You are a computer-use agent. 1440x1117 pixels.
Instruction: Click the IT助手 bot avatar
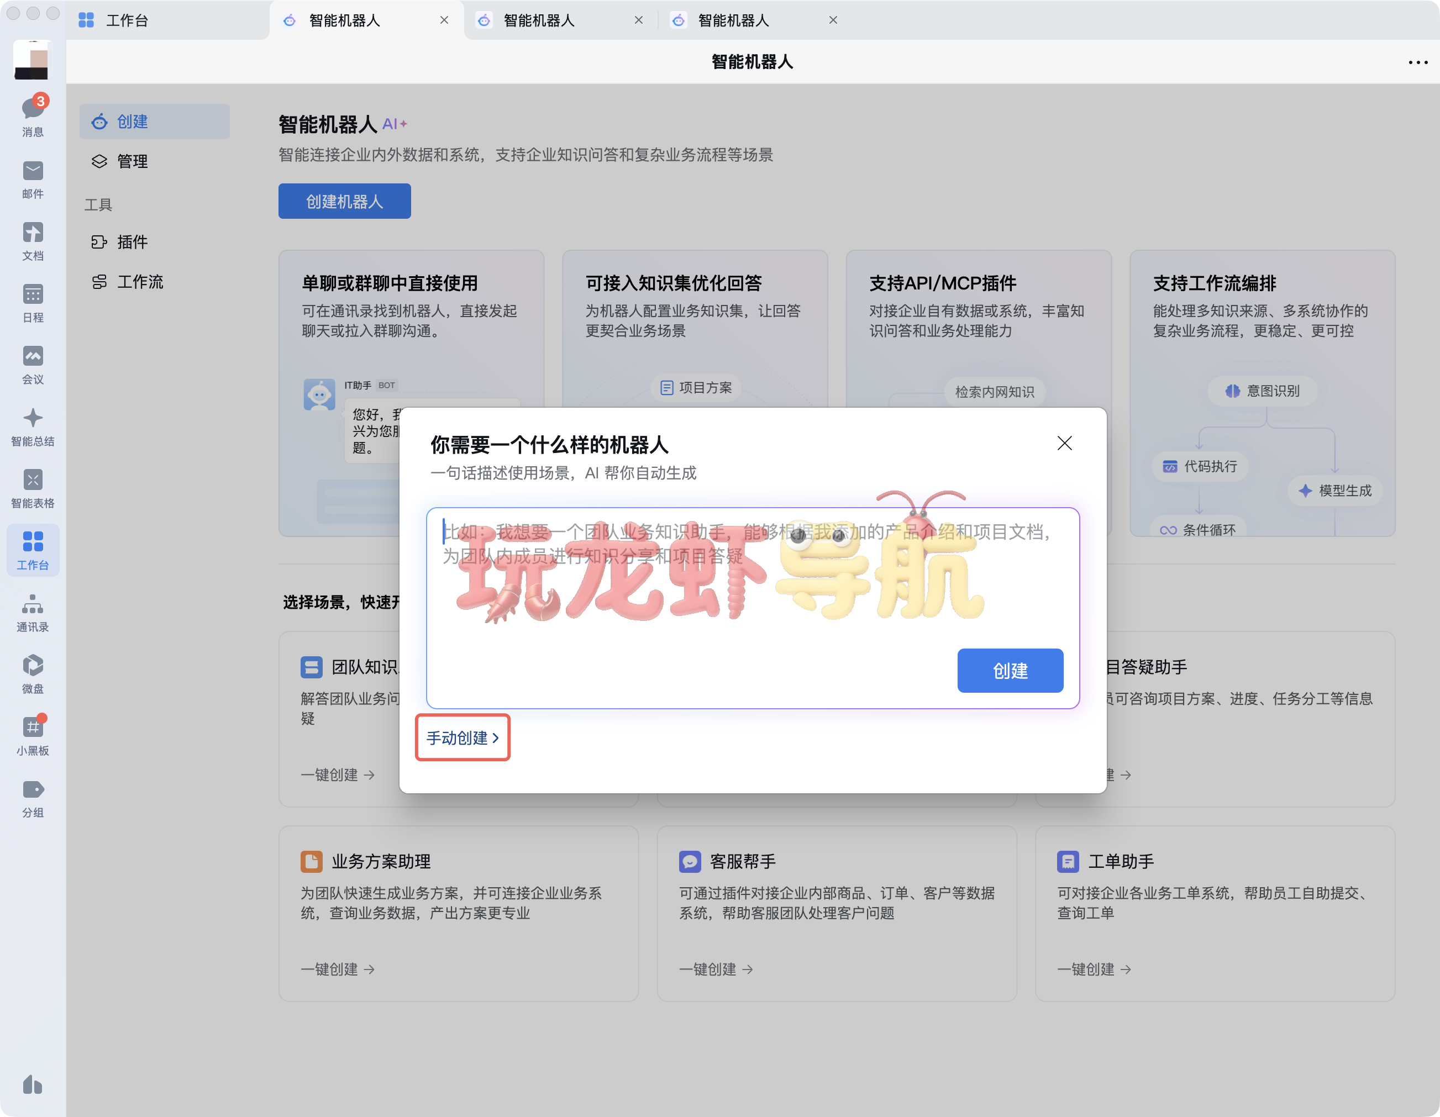pos(319,395)
